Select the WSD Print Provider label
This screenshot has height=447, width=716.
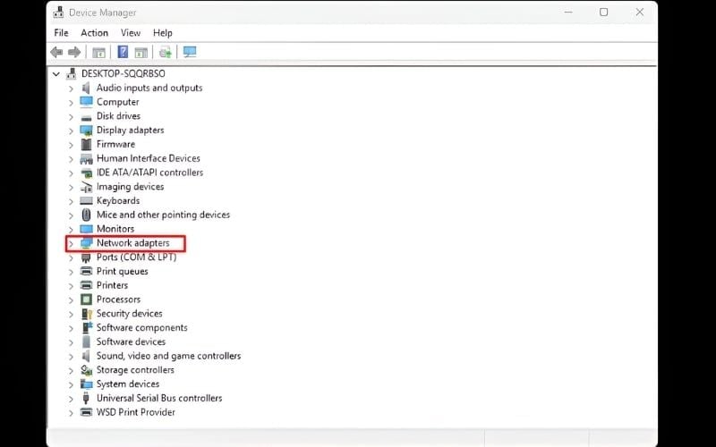point(136,412)
